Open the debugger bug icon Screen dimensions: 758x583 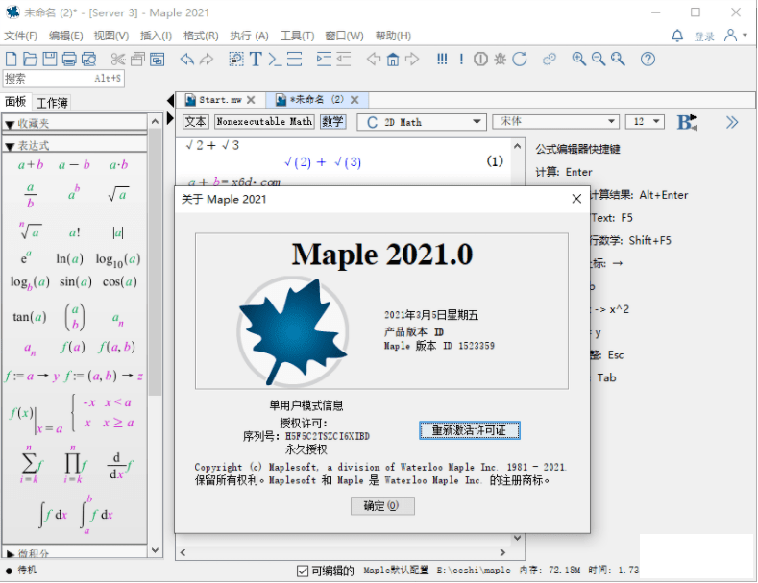click(500, 59)
